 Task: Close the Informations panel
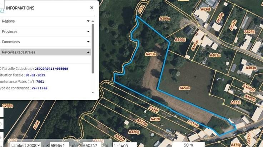pyautogui.click(x=92, y=8)
